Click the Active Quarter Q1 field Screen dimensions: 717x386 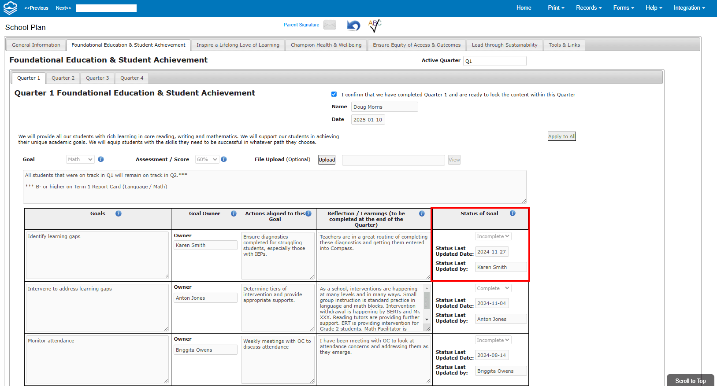coord(495,61)
